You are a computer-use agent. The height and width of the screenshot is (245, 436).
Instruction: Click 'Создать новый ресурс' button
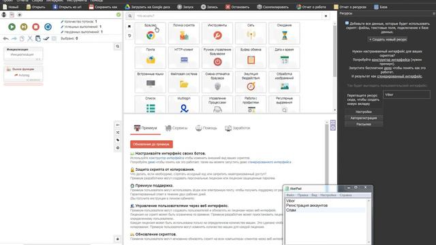click(388, 39)
